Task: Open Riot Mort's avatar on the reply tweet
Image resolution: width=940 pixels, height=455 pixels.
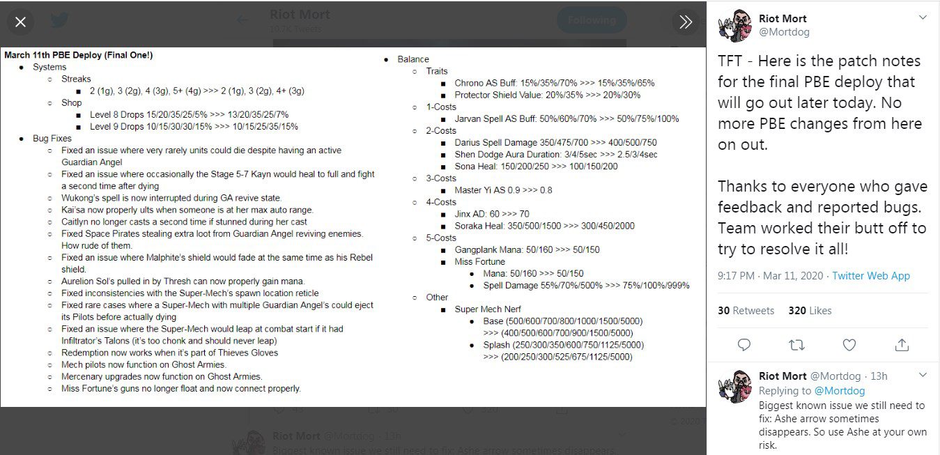Action: coord(734,387)
